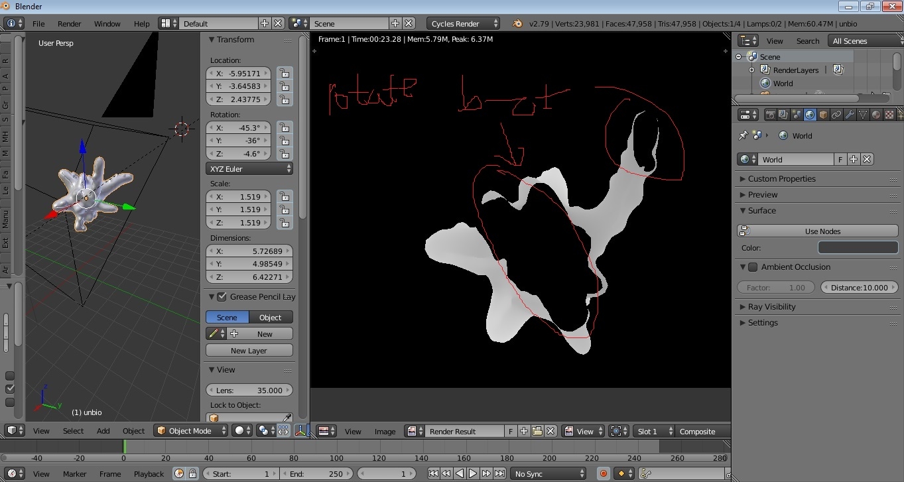904x482 pixels.
Task: Switch to the Object properties cube tab
Action: [823, 115]
